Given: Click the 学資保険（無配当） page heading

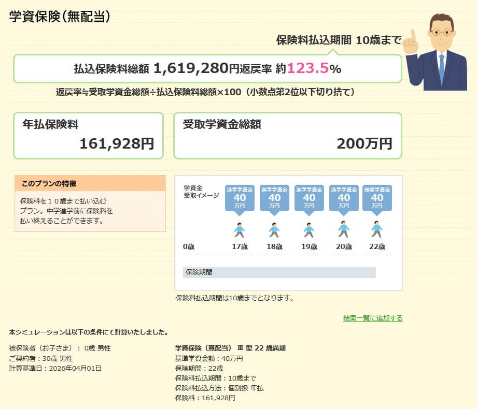Looking at the screenshot, I should tap(60, 16).
